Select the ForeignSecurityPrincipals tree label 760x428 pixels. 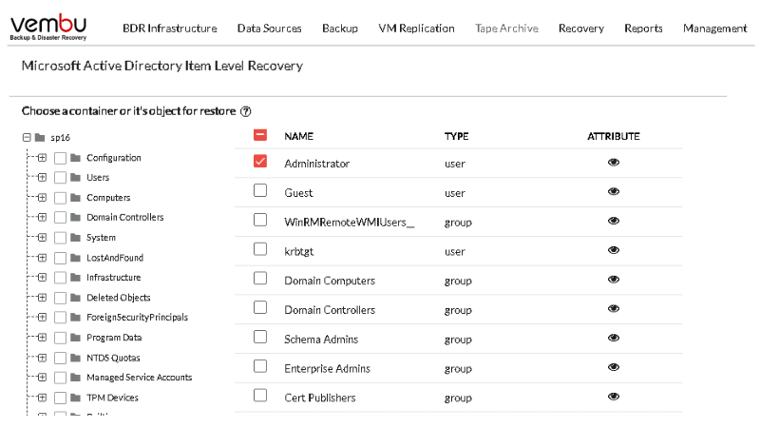coord(137,317)
